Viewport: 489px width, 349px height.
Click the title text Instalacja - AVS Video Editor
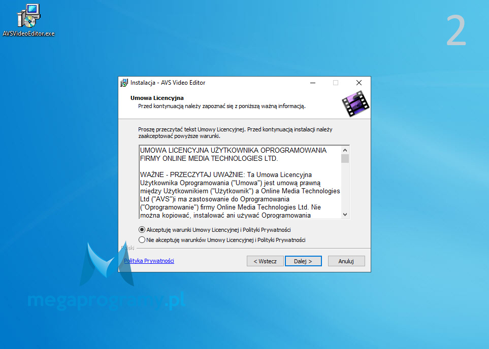pos(168,83)
